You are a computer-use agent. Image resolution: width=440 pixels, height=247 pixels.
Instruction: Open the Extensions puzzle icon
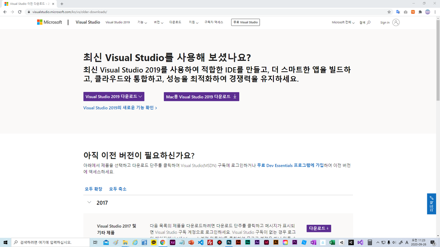click(420, 12)
